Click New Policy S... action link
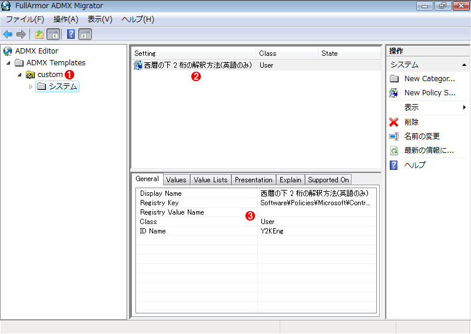471x334 pixels. pyautogui.click(x=430, y=93)
